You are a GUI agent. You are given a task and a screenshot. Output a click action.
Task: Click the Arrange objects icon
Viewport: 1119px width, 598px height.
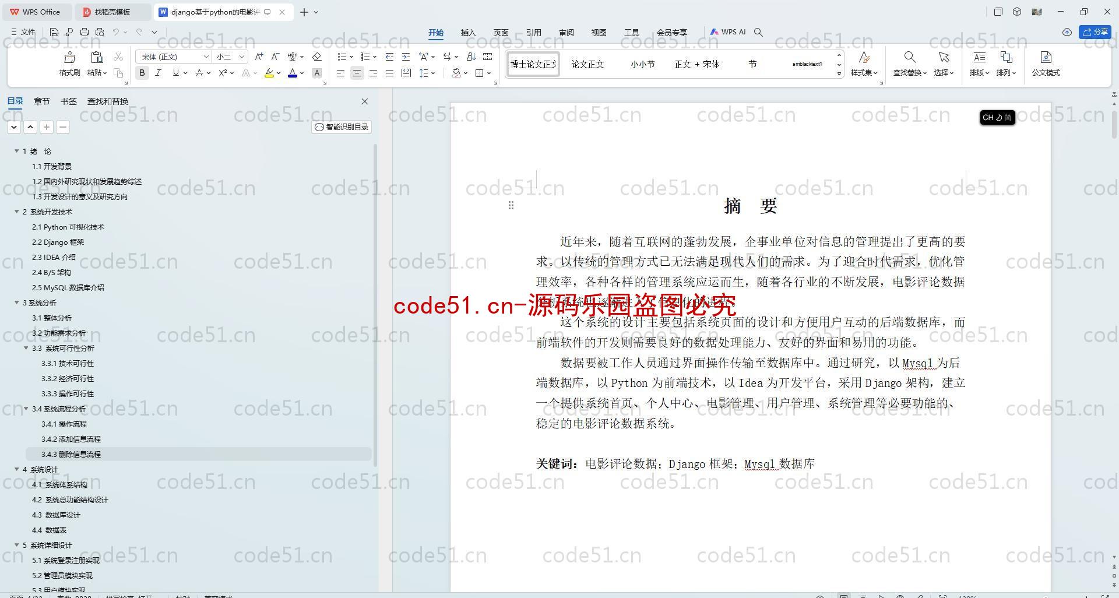[1006, 57]
